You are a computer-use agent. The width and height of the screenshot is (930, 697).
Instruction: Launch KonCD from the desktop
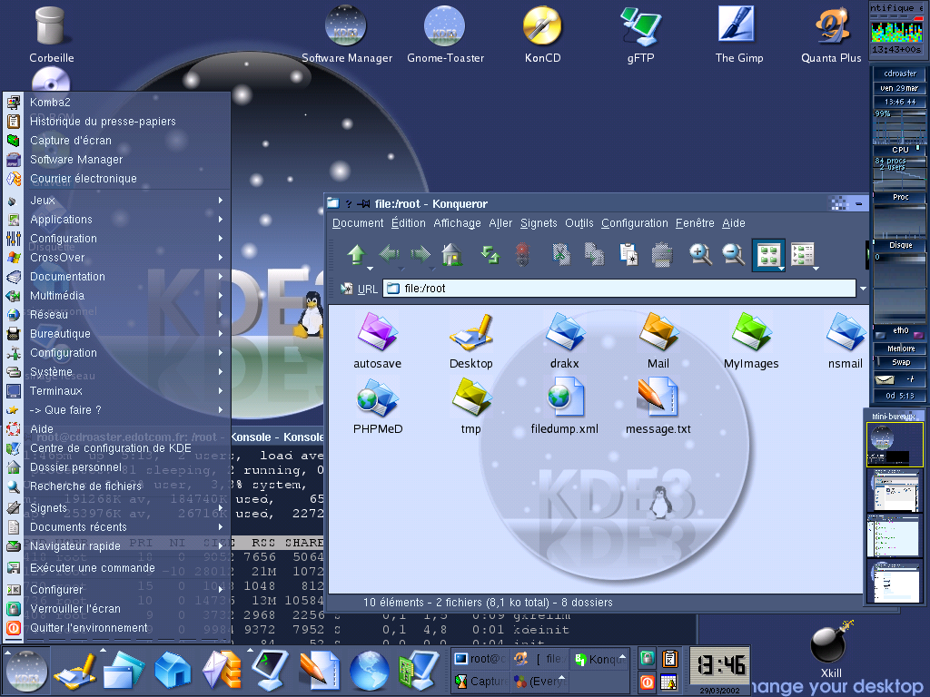click(x=542, y=34)
